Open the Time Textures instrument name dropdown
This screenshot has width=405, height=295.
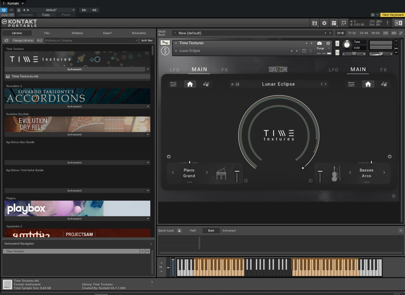(176, 43)
